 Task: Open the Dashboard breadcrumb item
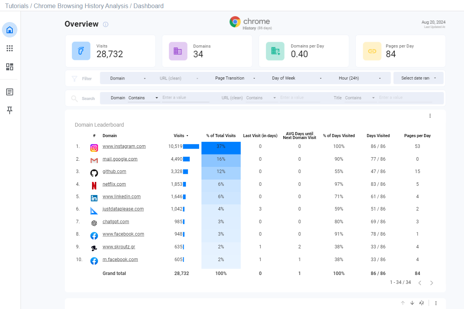click(148, 6)
